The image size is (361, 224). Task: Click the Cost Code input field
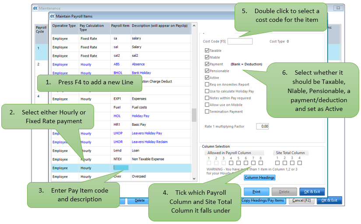240,41
